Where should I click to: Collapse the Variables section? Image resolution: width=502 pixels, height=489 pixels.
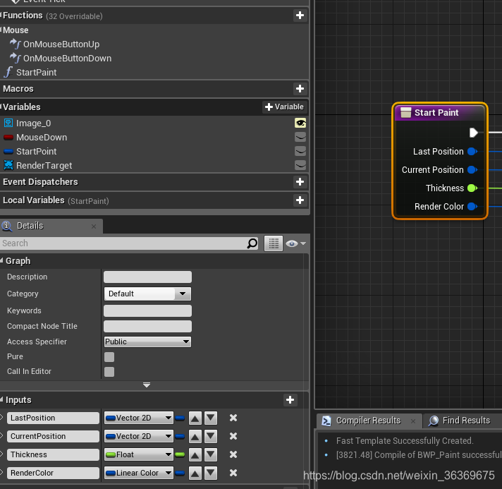tap(1, 107)
